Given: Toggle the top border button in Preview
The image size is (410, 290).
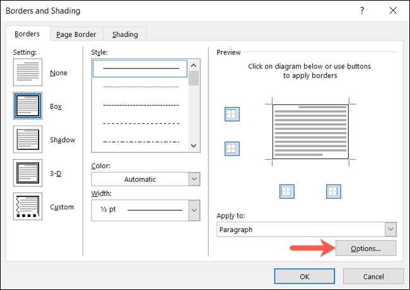Looking at the screenshot, I should [232, 114].
